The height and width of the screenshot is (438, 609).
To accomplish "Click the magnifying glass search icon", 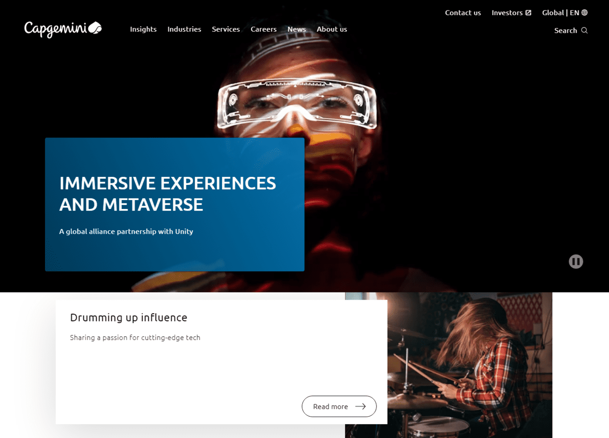I will coord(584,30).
